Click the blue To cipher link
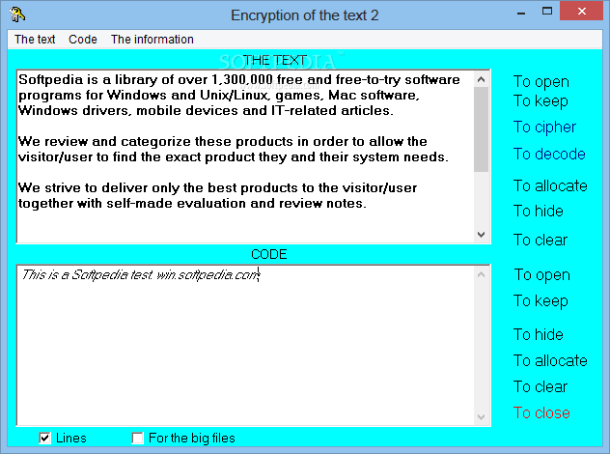Image resolution: width=610 pixels, height=454 pixels. 544,128
